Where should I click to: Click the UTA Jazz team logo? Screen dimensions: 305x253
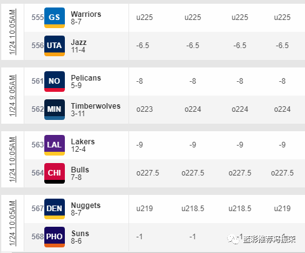pyautogui.click(x=54, y=46)
